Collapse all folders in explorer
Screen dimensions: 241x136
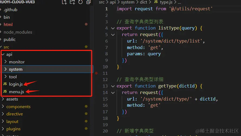tap(88, 2)
